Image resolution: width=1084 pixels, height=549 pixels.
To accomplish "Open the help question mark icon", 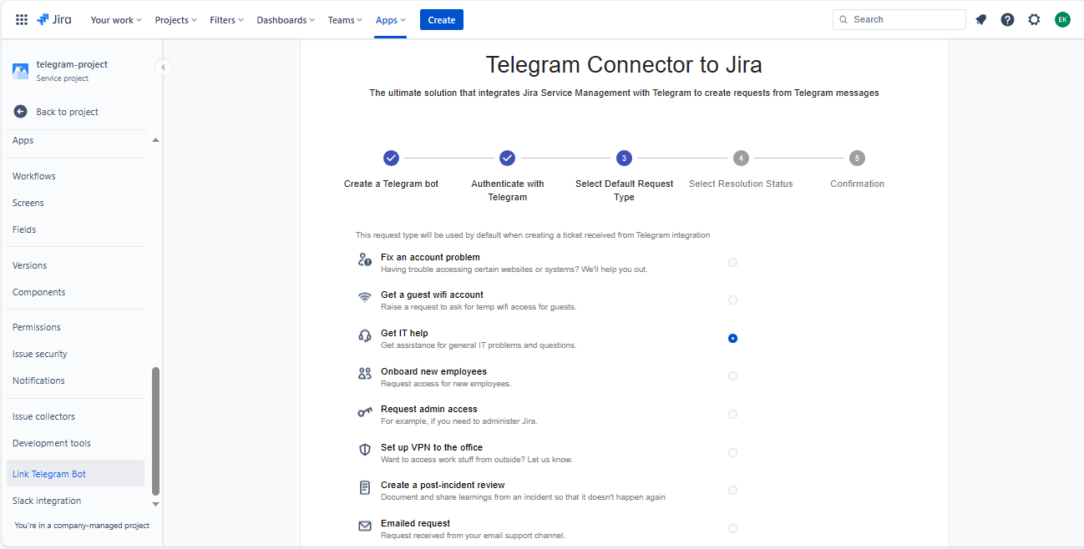I will pos(1007,20).
